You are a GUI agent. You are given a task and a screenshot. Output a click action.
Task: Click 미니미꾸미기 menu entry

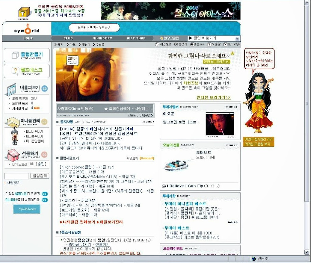35,131
